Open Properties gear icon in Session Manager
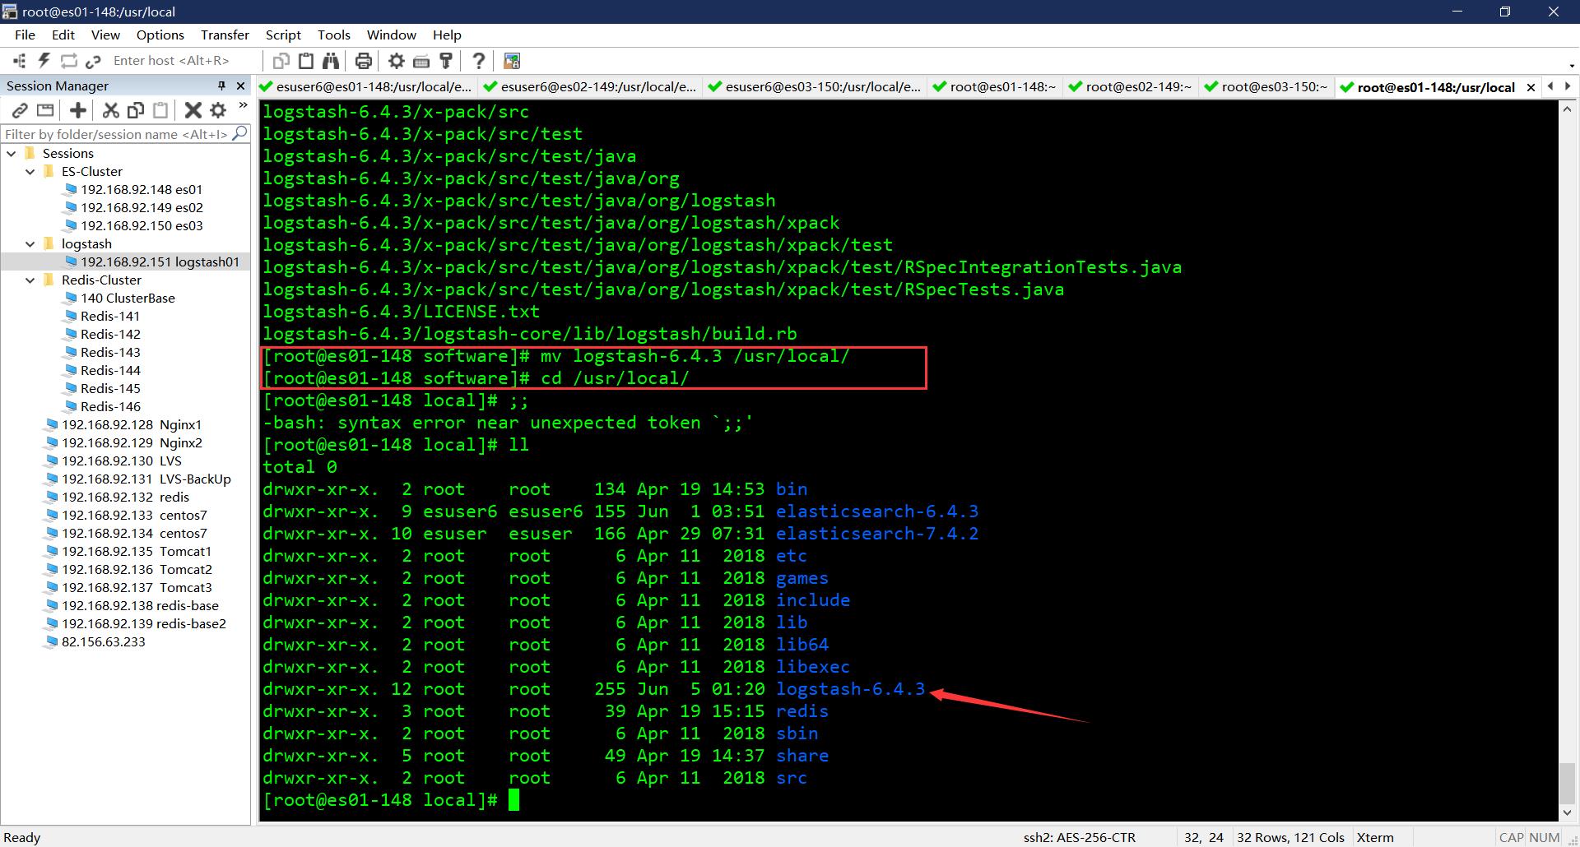Screen dimensions: 1580x847 (218, 110)
